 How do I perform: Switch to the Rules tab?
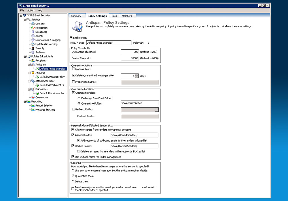coord(114,16)
